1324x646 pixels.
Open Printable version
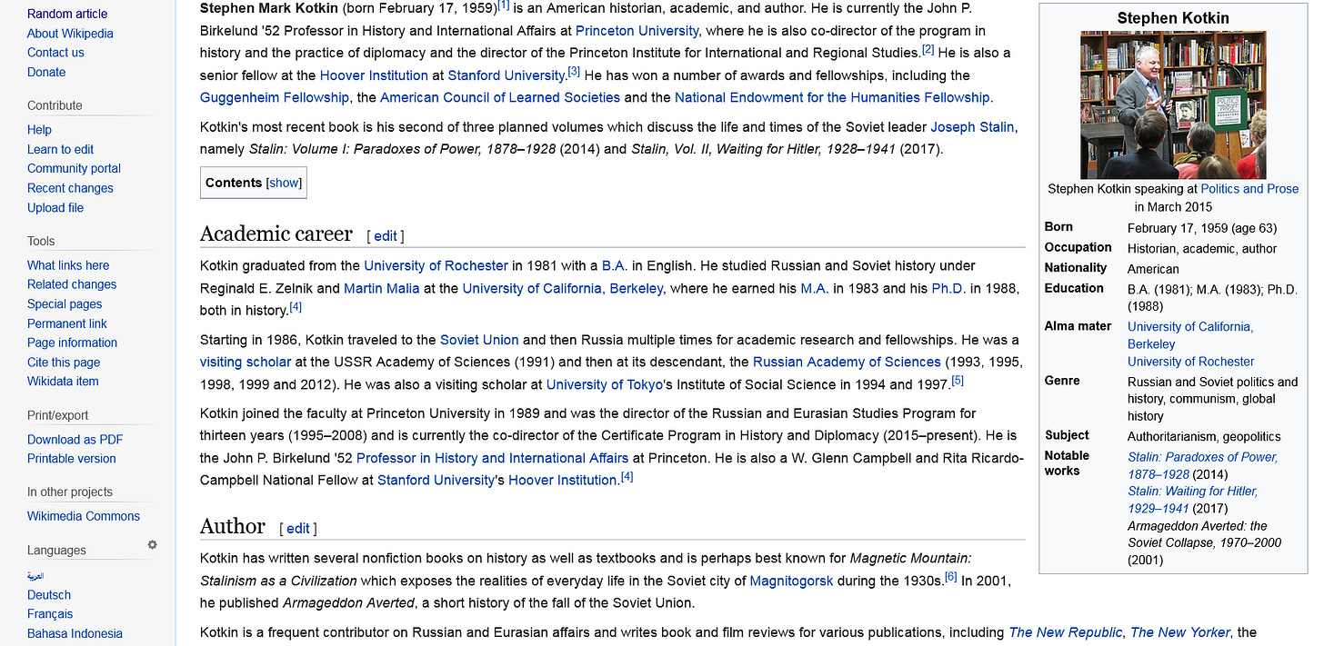[x=72, y=459]
